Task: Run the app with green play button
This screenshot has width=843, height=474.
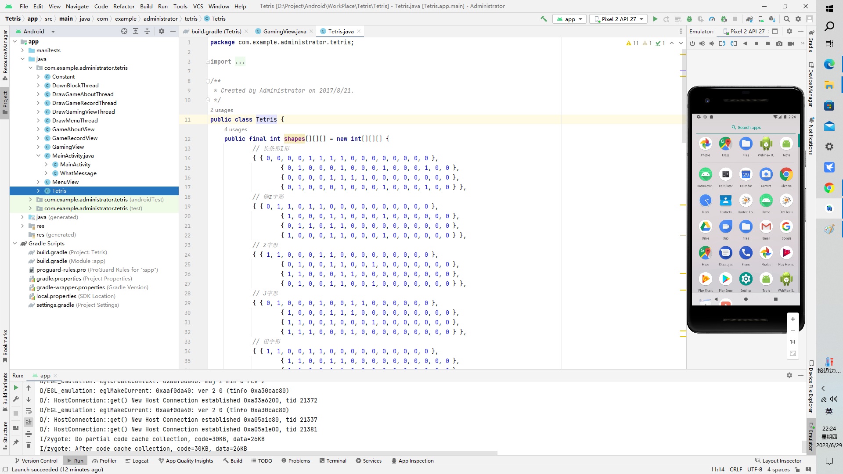Action: pyautogui.click(x=655, y=19)
